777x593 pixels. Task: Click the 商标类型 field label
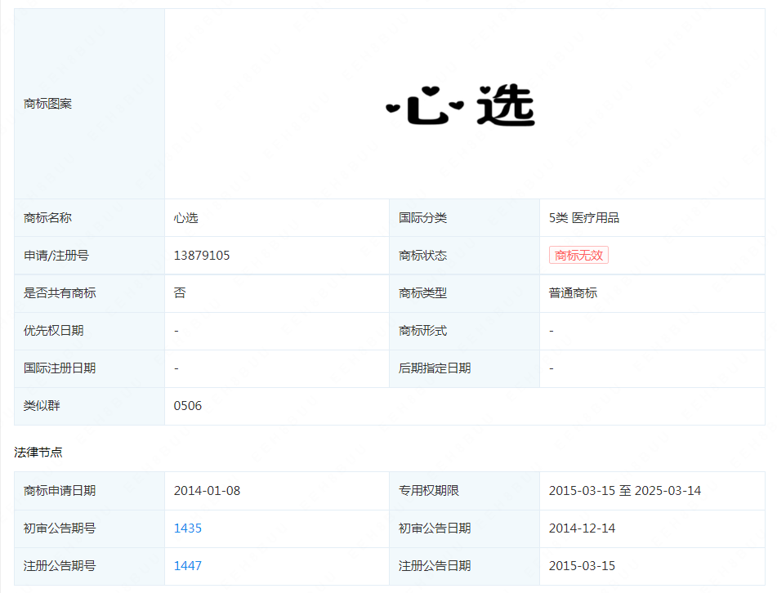click(422, 292)
